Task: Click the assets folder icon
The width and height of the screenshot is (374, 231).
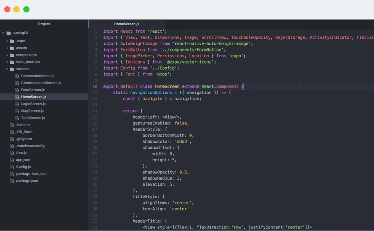Action: [12, 48]
